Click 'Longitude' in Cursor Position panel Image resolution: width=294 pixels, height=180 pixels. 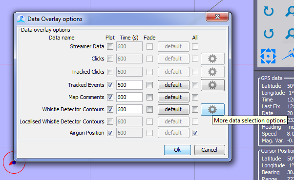[x=273, y=165]
